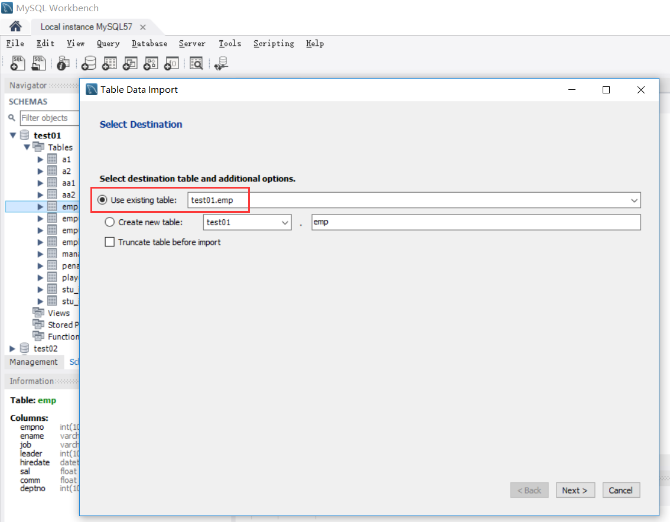Click the Functions folder icon
670x522 pixels.
[38, 336]
